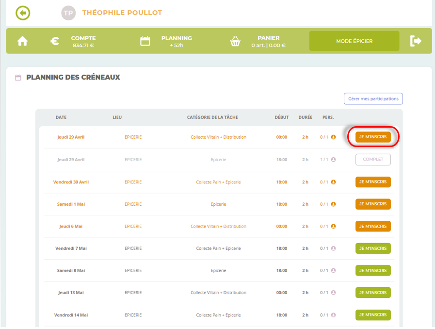Open the planning calendar icon
The width and height of the screenshot is (435, 329).
(x=145, y=41)
